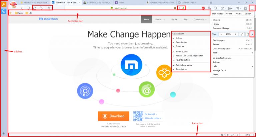The image size is (256, 137).
Task: Open dropdown arrow beside snap crop icon
Action: pos(240,8)
